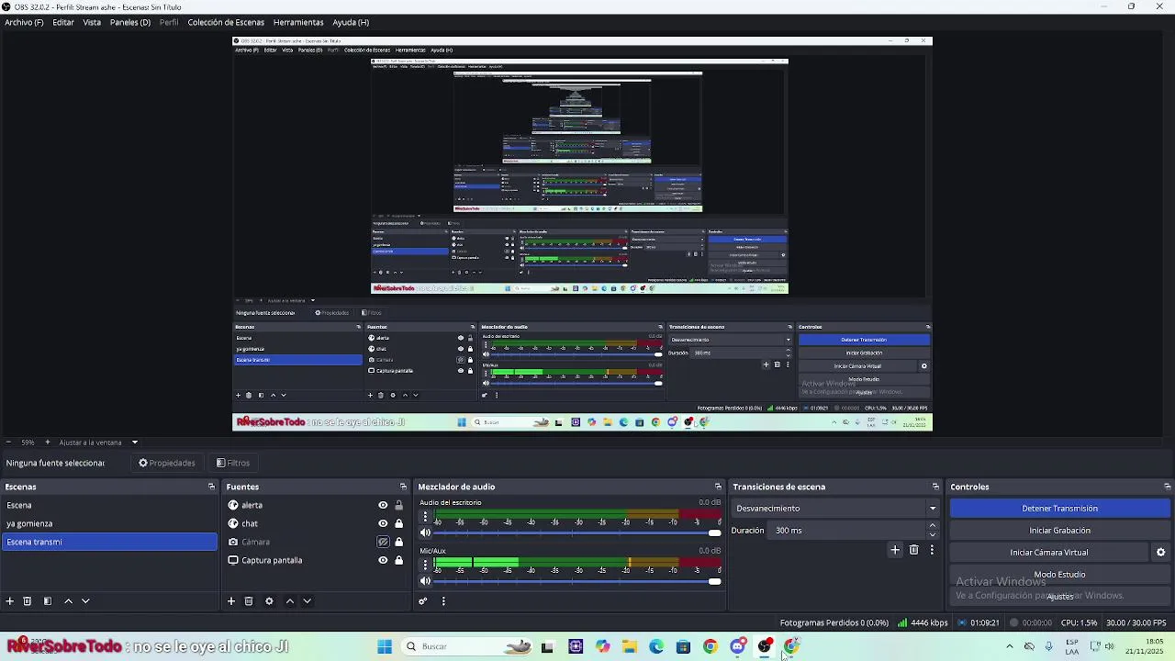The width and height of the screenshot is (1175, 661).
Task: Mute Audio del escritorio speaker icon
Action: [x=425, y=532]
